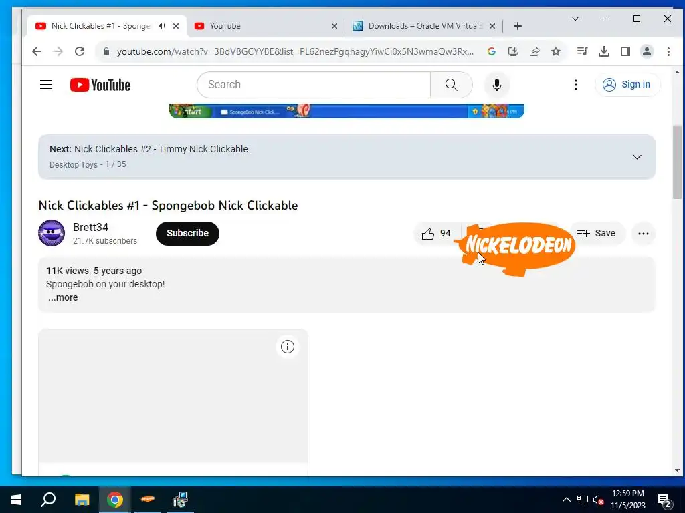
Task: Open the installer icon on the taskbar
Action: click(180, 500)
